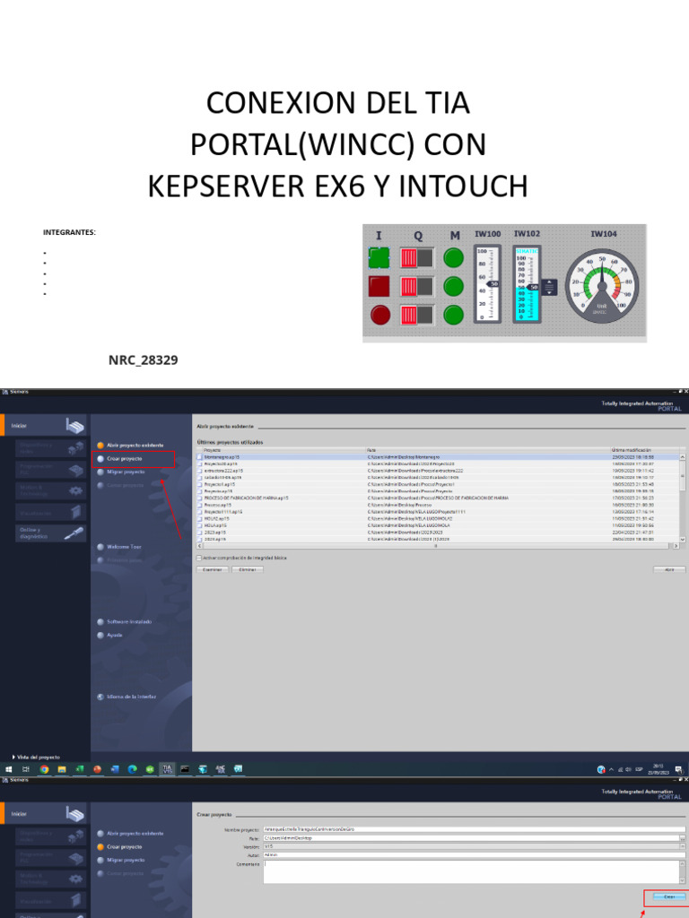Open the notification center icon
The image size is (689, 918).
[x=679, y=769]
